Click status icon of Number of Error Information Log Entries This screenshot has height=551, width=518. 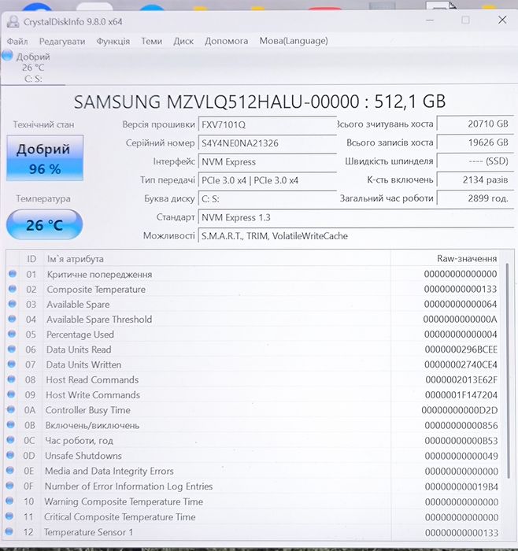(x=9, y=486)
